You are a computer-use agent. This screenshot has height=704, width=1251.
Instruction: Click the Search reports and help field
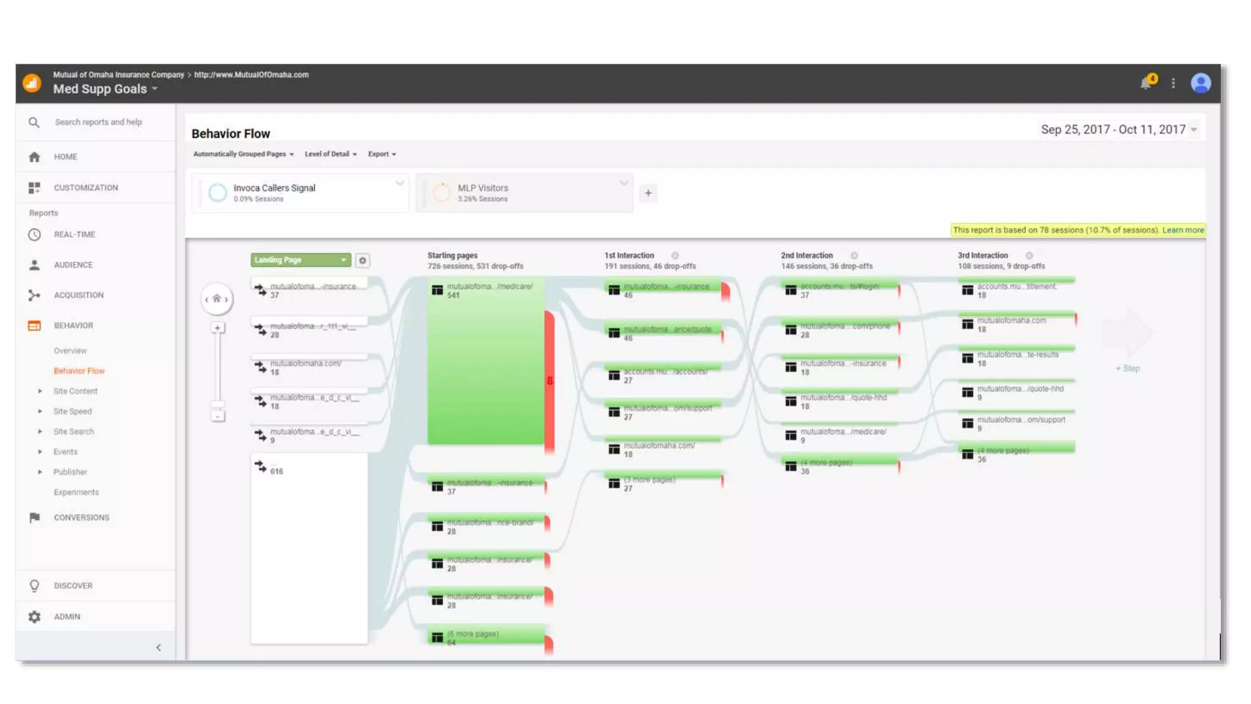[x=98, y=122]
